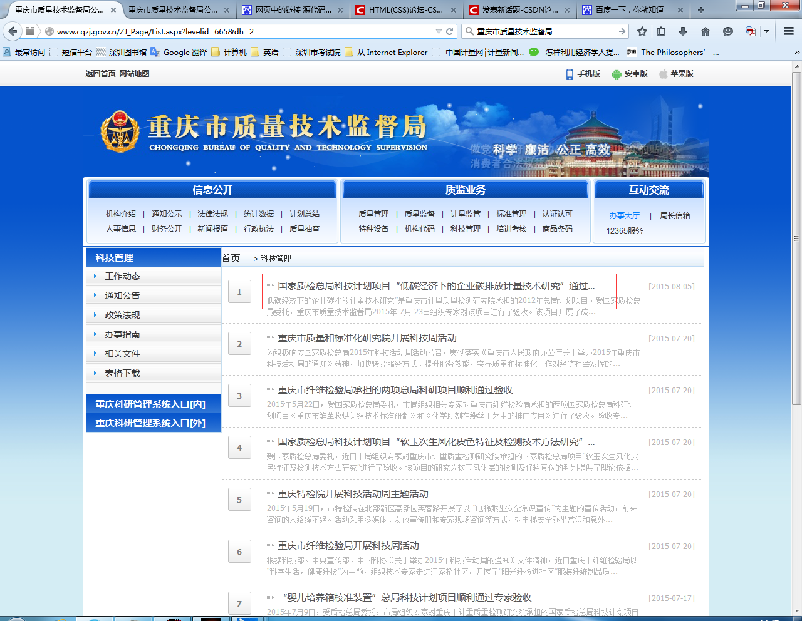Open 商品条码 menu item
The width and height of the screenshot is (802, 621).
558,229
